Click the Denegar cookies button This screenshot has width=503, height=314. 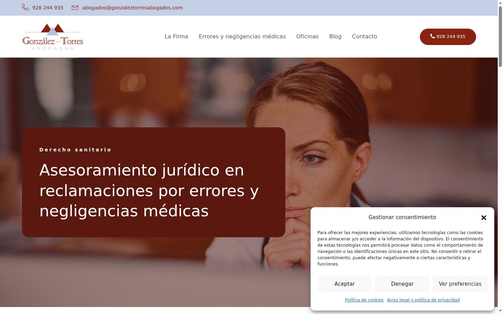pos(402,284)
